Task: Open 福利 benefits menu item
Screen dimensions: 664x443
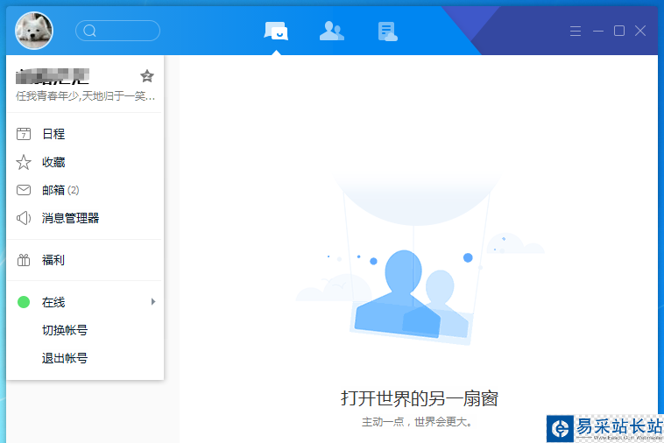Action: tap(85, 260)
